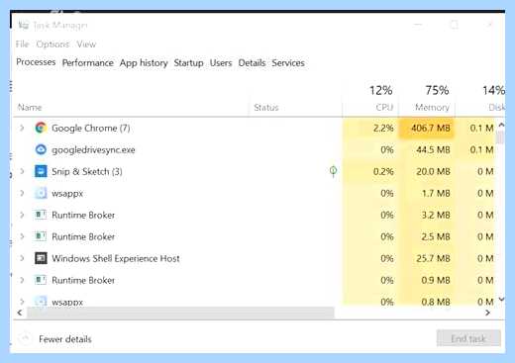Screen dimensions: 515x363
Task: Click the 20.0 MB memory value
Action: click(x=433, y=171)
